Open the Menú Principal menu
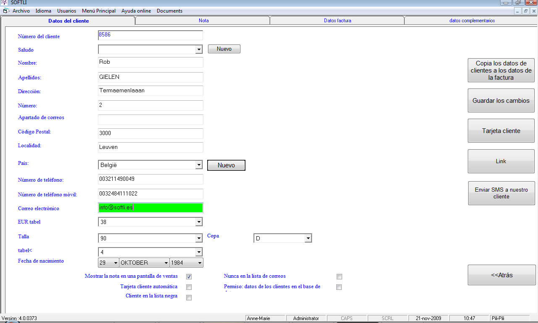 click(99, 11)
